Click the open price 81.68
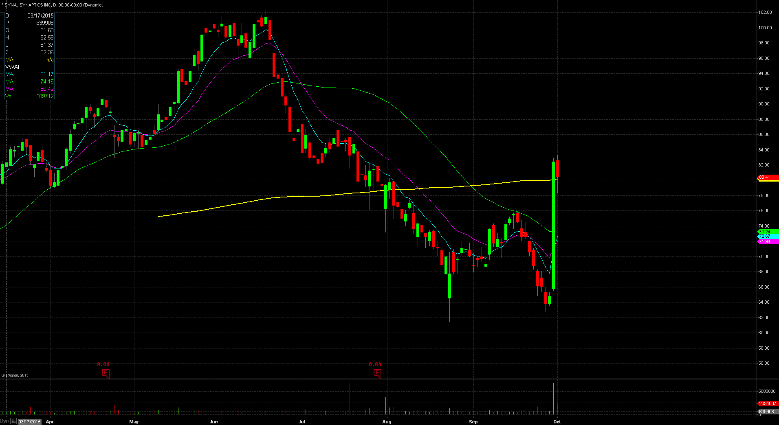The image size is (779, 425). pos(47,30)
